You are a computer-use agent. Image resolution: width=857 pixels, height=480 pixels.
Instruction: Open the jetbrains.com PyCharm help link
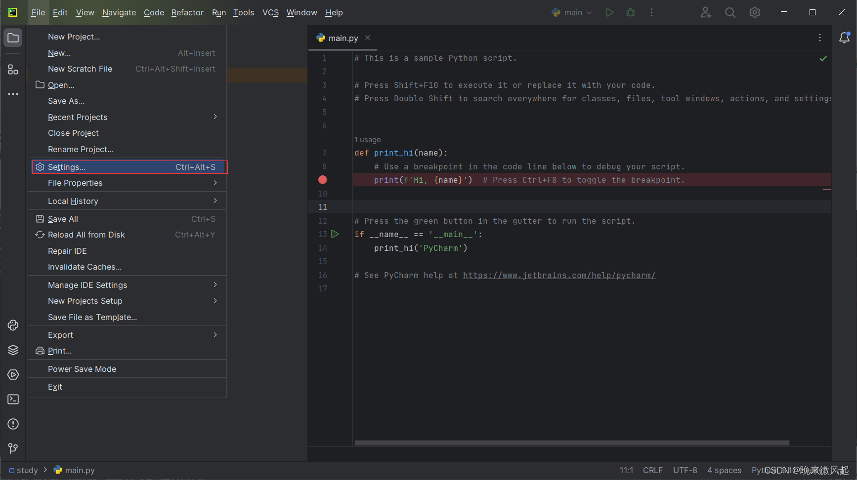(559, 275)
